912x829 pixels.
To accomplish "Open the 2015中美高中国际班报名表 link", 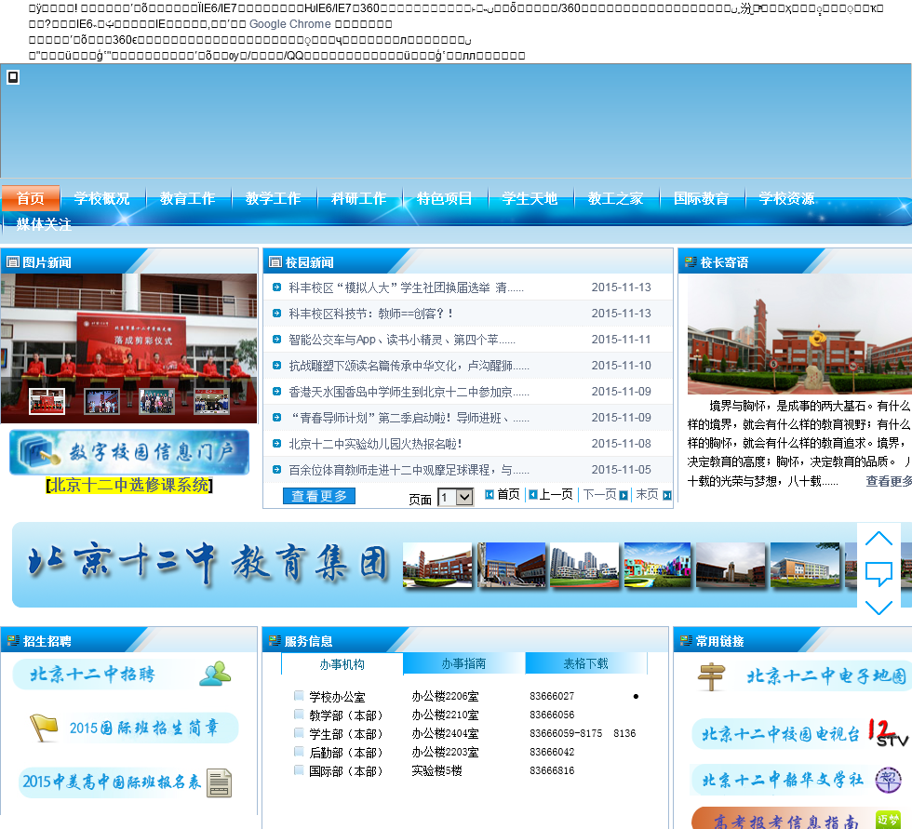I will click(x=112, y=782).
